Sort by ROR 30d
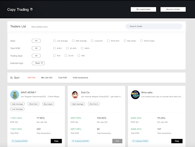 point(32,78)
